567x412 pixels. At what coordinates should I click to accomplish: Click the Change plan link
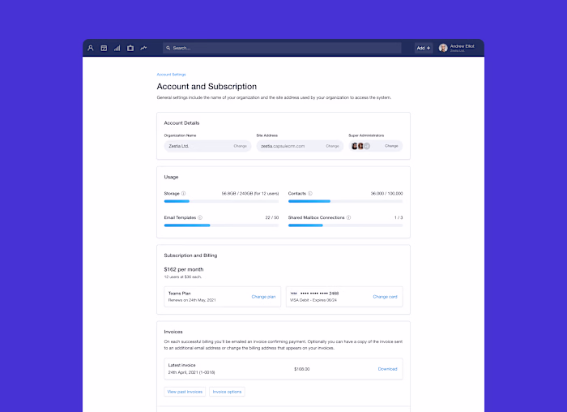(x=263, y=297)
